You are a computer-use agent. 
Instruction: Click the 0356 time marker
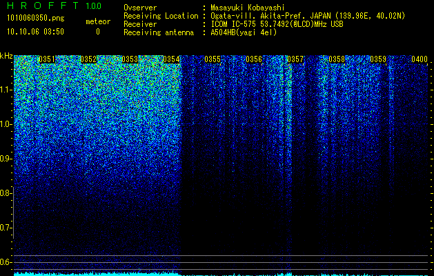(x=254, y=59)
